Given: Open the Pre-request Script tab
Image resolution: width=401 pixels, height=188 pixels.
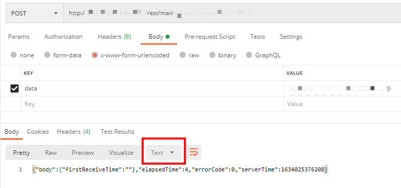Looking at the screenshot, I should click(x=210, y=37).
